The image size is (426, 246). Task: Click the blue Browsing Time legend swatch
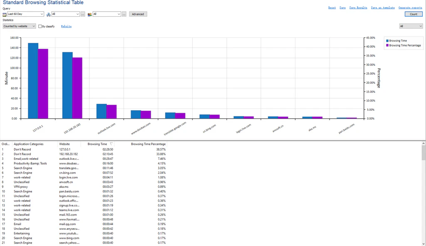coord(387,41)
